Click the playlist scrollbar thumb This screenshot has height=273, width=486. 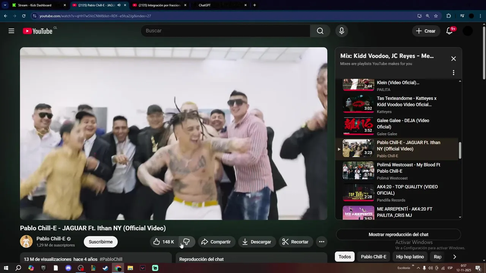click(460, 151)
